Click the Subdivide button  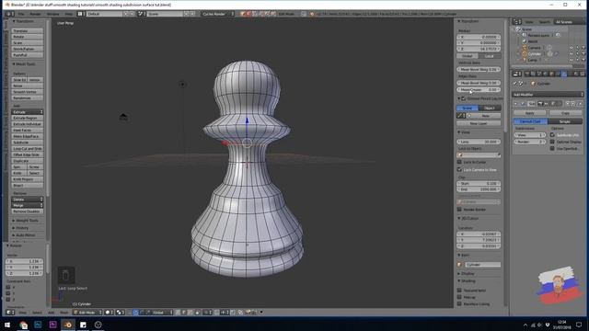pyautogui.click(x=27, y=143)
